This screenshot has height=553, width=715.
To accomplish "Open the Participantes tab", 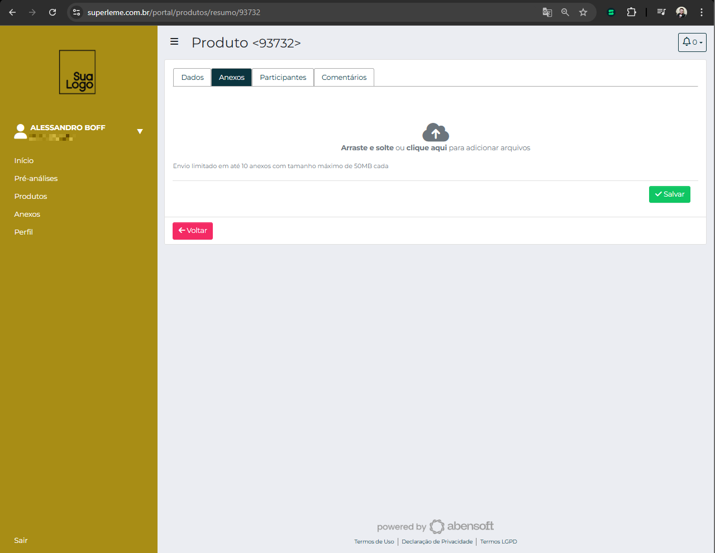I will point(283,77).
